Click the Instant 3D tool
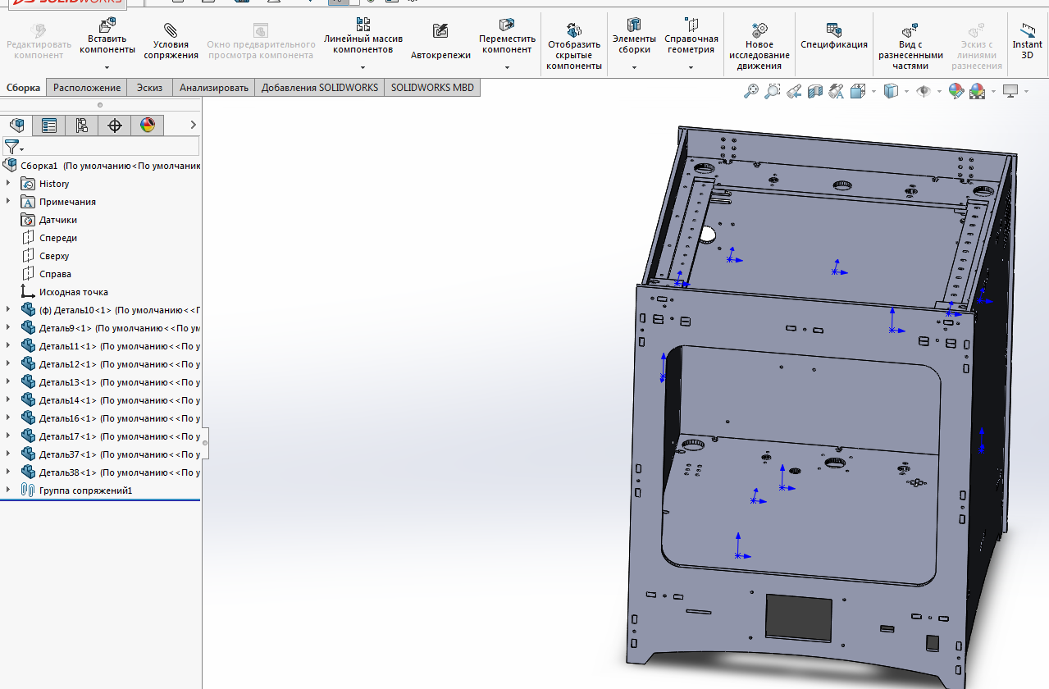The height and width of the screenshot is (689, 1049). pos(1027,41)
